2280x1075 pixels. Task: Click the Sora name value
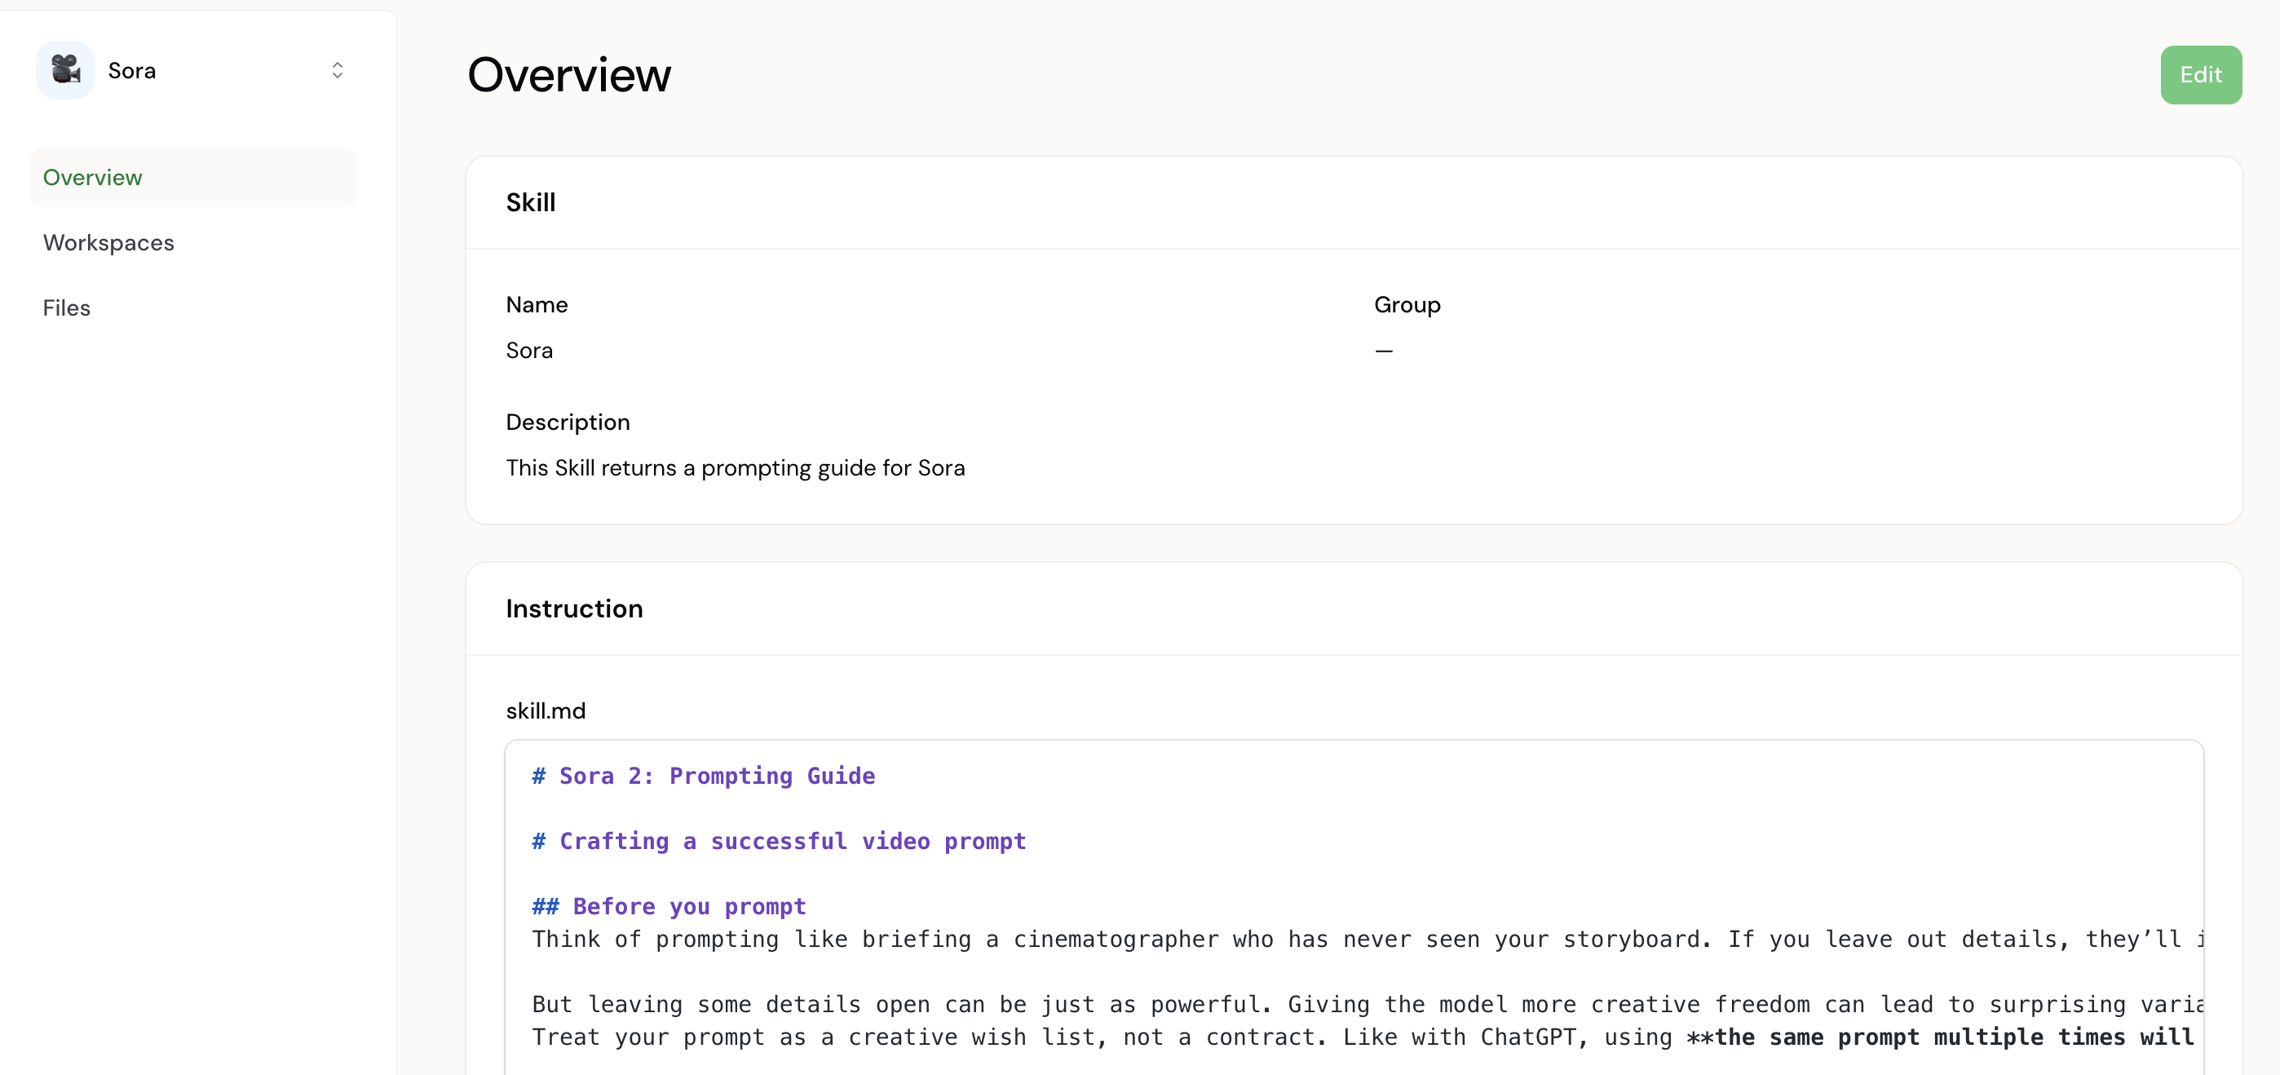(x=529, y=351)
